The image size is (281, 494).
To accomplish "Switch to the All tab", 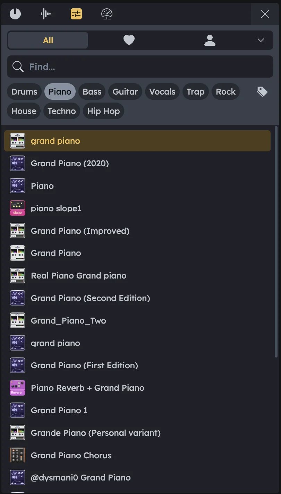I will (x=48, y=40).
